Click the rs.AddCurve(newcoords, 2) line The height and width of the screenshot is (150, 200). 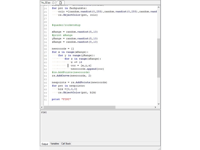click(x=72, y=76)
